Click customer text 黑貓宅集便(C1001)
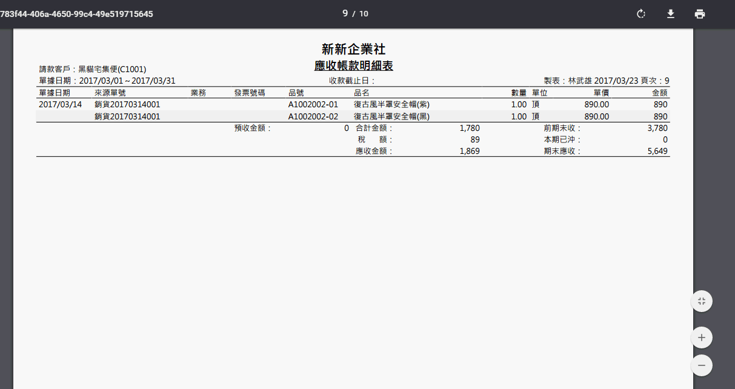 [x=112, y=70]
